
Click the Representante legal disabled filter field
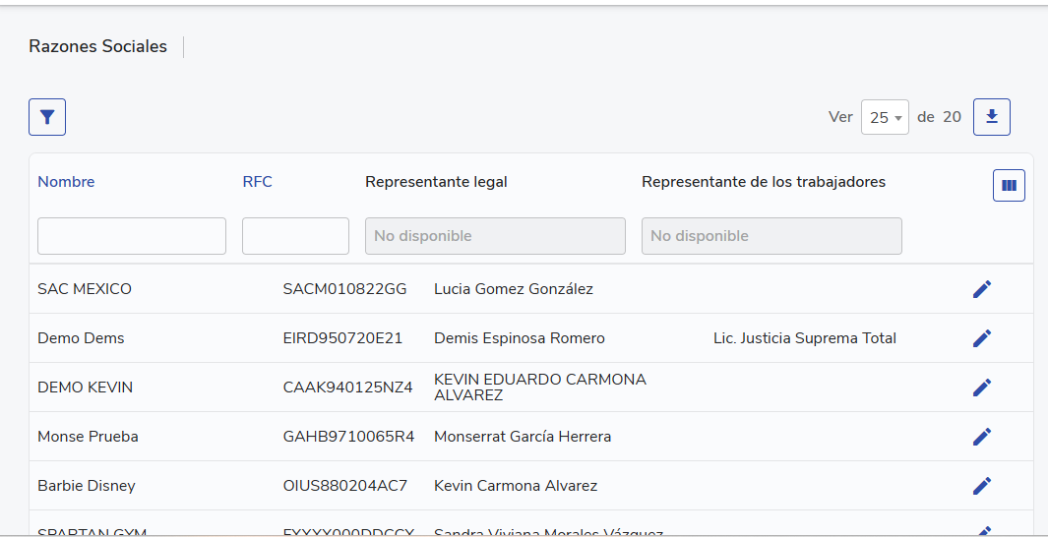495,236
